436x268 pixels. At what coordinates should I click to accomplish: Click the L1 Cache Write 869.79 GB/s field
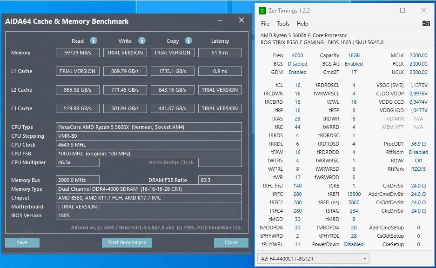click(x=125, y=71)
